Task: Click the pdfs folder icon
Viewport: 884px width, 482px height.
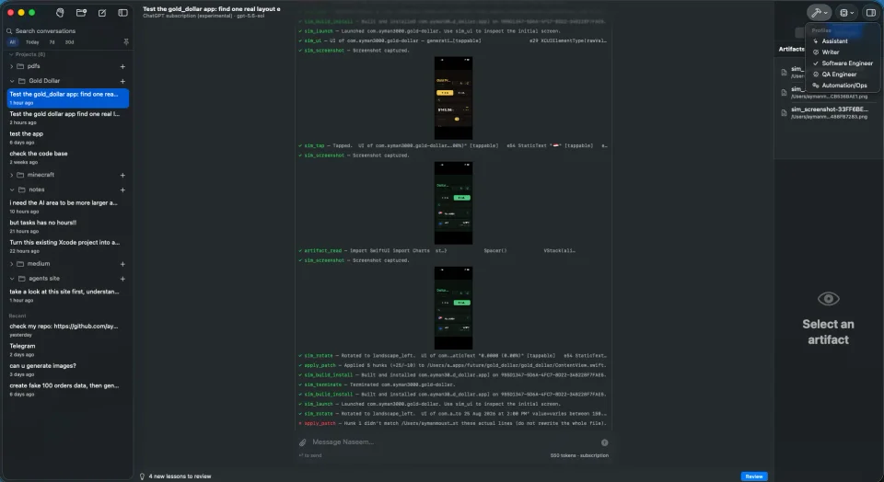Action: (x=20, y=66)
